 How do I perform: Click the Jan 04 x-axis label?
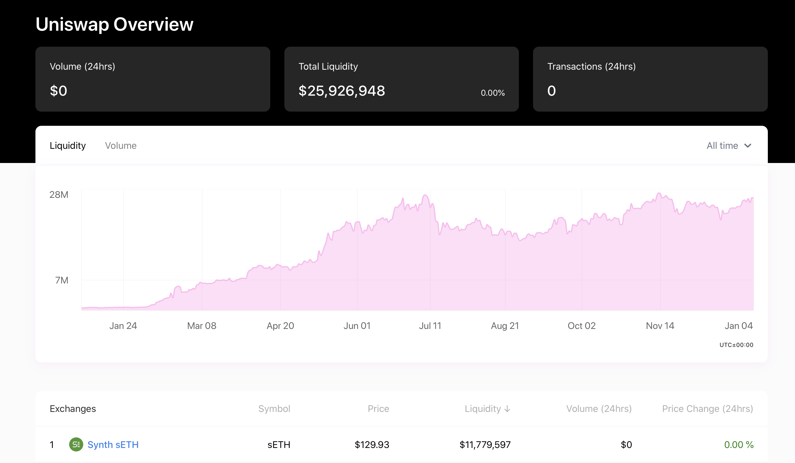[739, 325]
